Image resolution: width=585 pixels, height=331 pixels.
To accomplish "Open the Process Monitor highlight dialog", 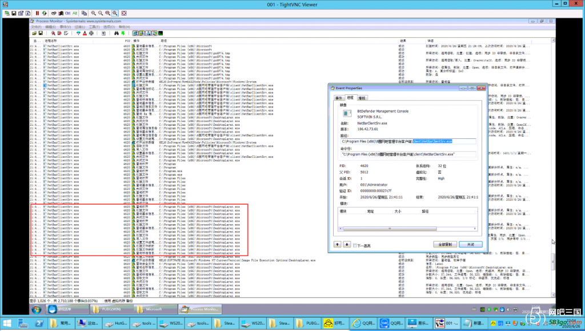I will [85, 33].
